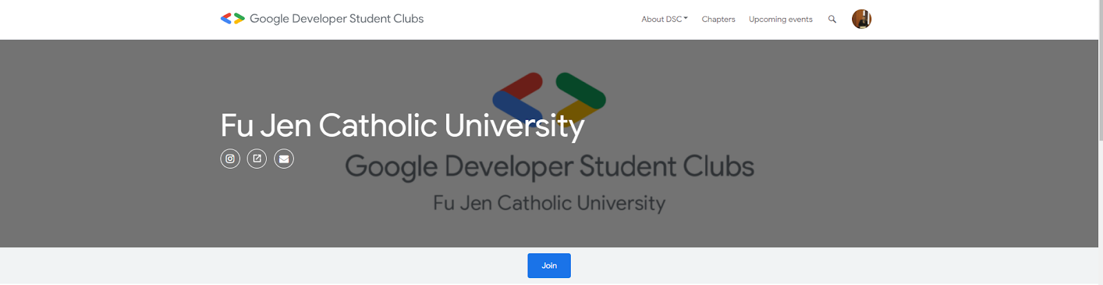The image size is (1103, 285).
Task: Open the user profile avatar
Action: click(862, 19)
